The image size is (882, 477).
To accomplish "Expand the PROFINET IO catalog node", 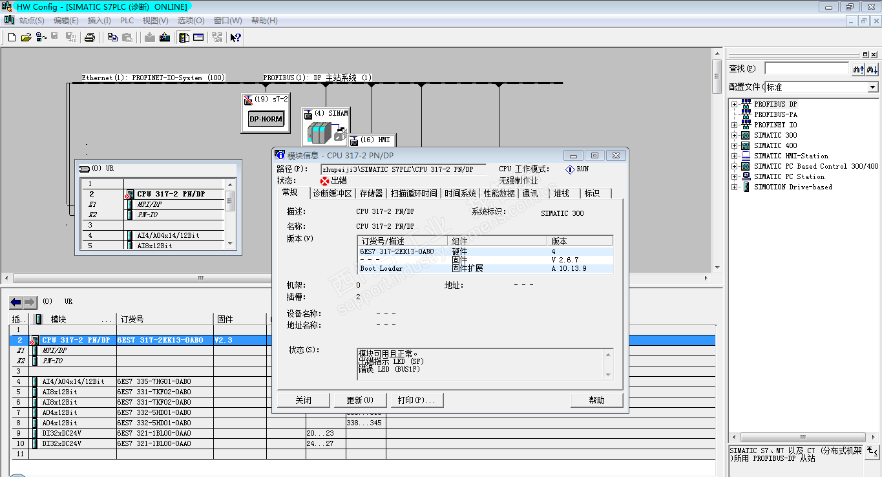I will (734, 125).
